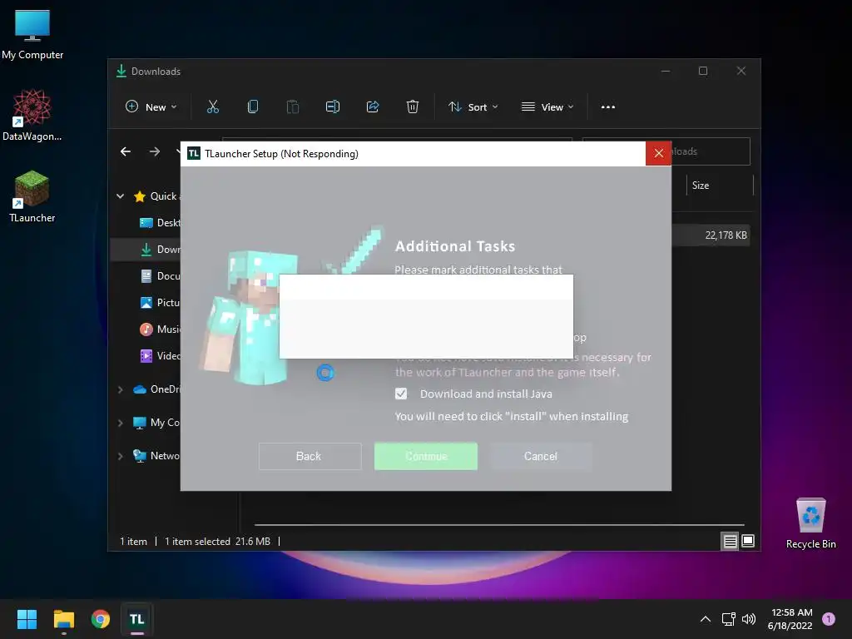
Task: Open the Windows Start menu
Action: [27, 619]
